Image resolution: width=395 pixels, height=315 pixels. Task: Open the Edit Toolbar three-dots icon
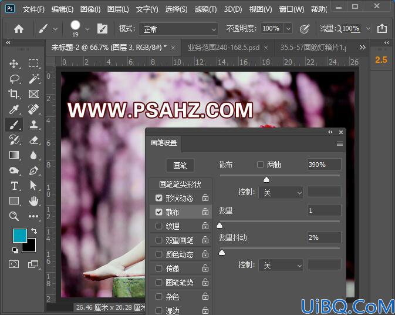click(33, 216)
